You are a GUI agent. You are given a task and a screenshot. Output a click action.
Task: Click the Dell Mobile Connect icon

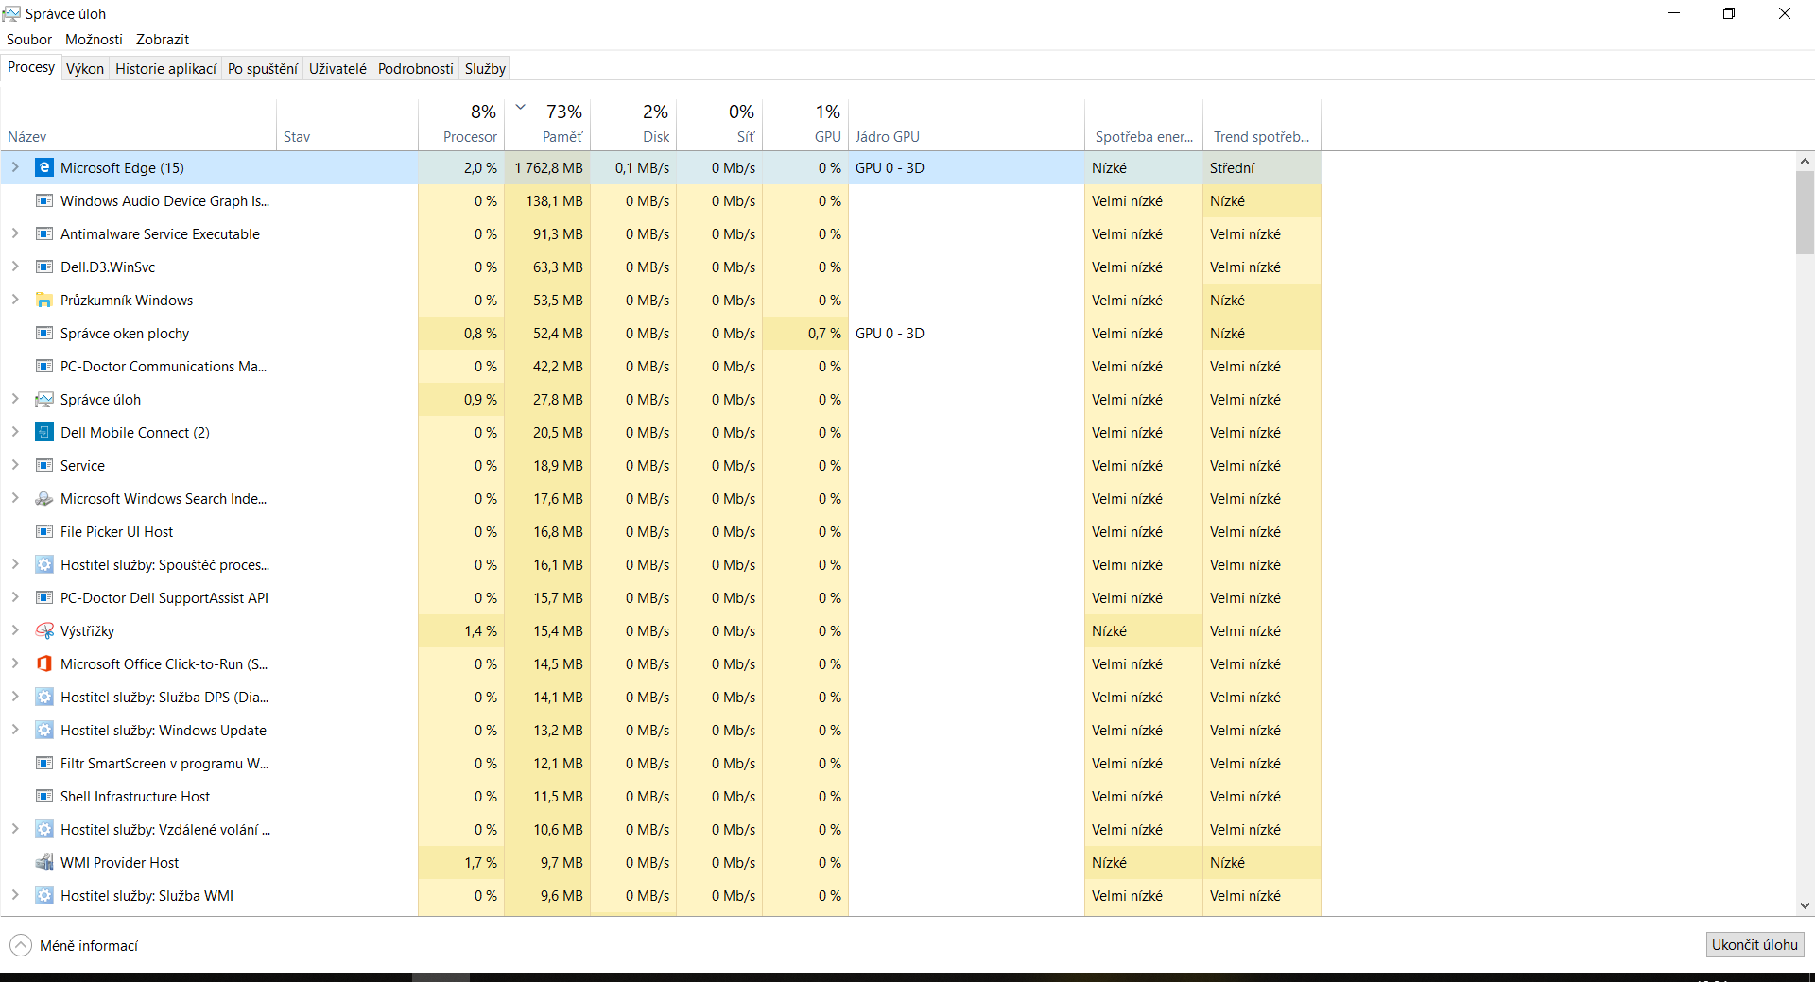point(43,433)
